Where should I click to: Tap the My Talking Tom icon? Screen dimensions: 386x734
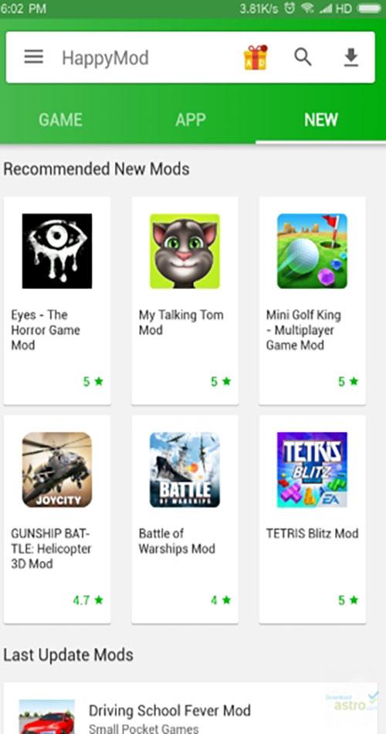click(x=185, y=251)
